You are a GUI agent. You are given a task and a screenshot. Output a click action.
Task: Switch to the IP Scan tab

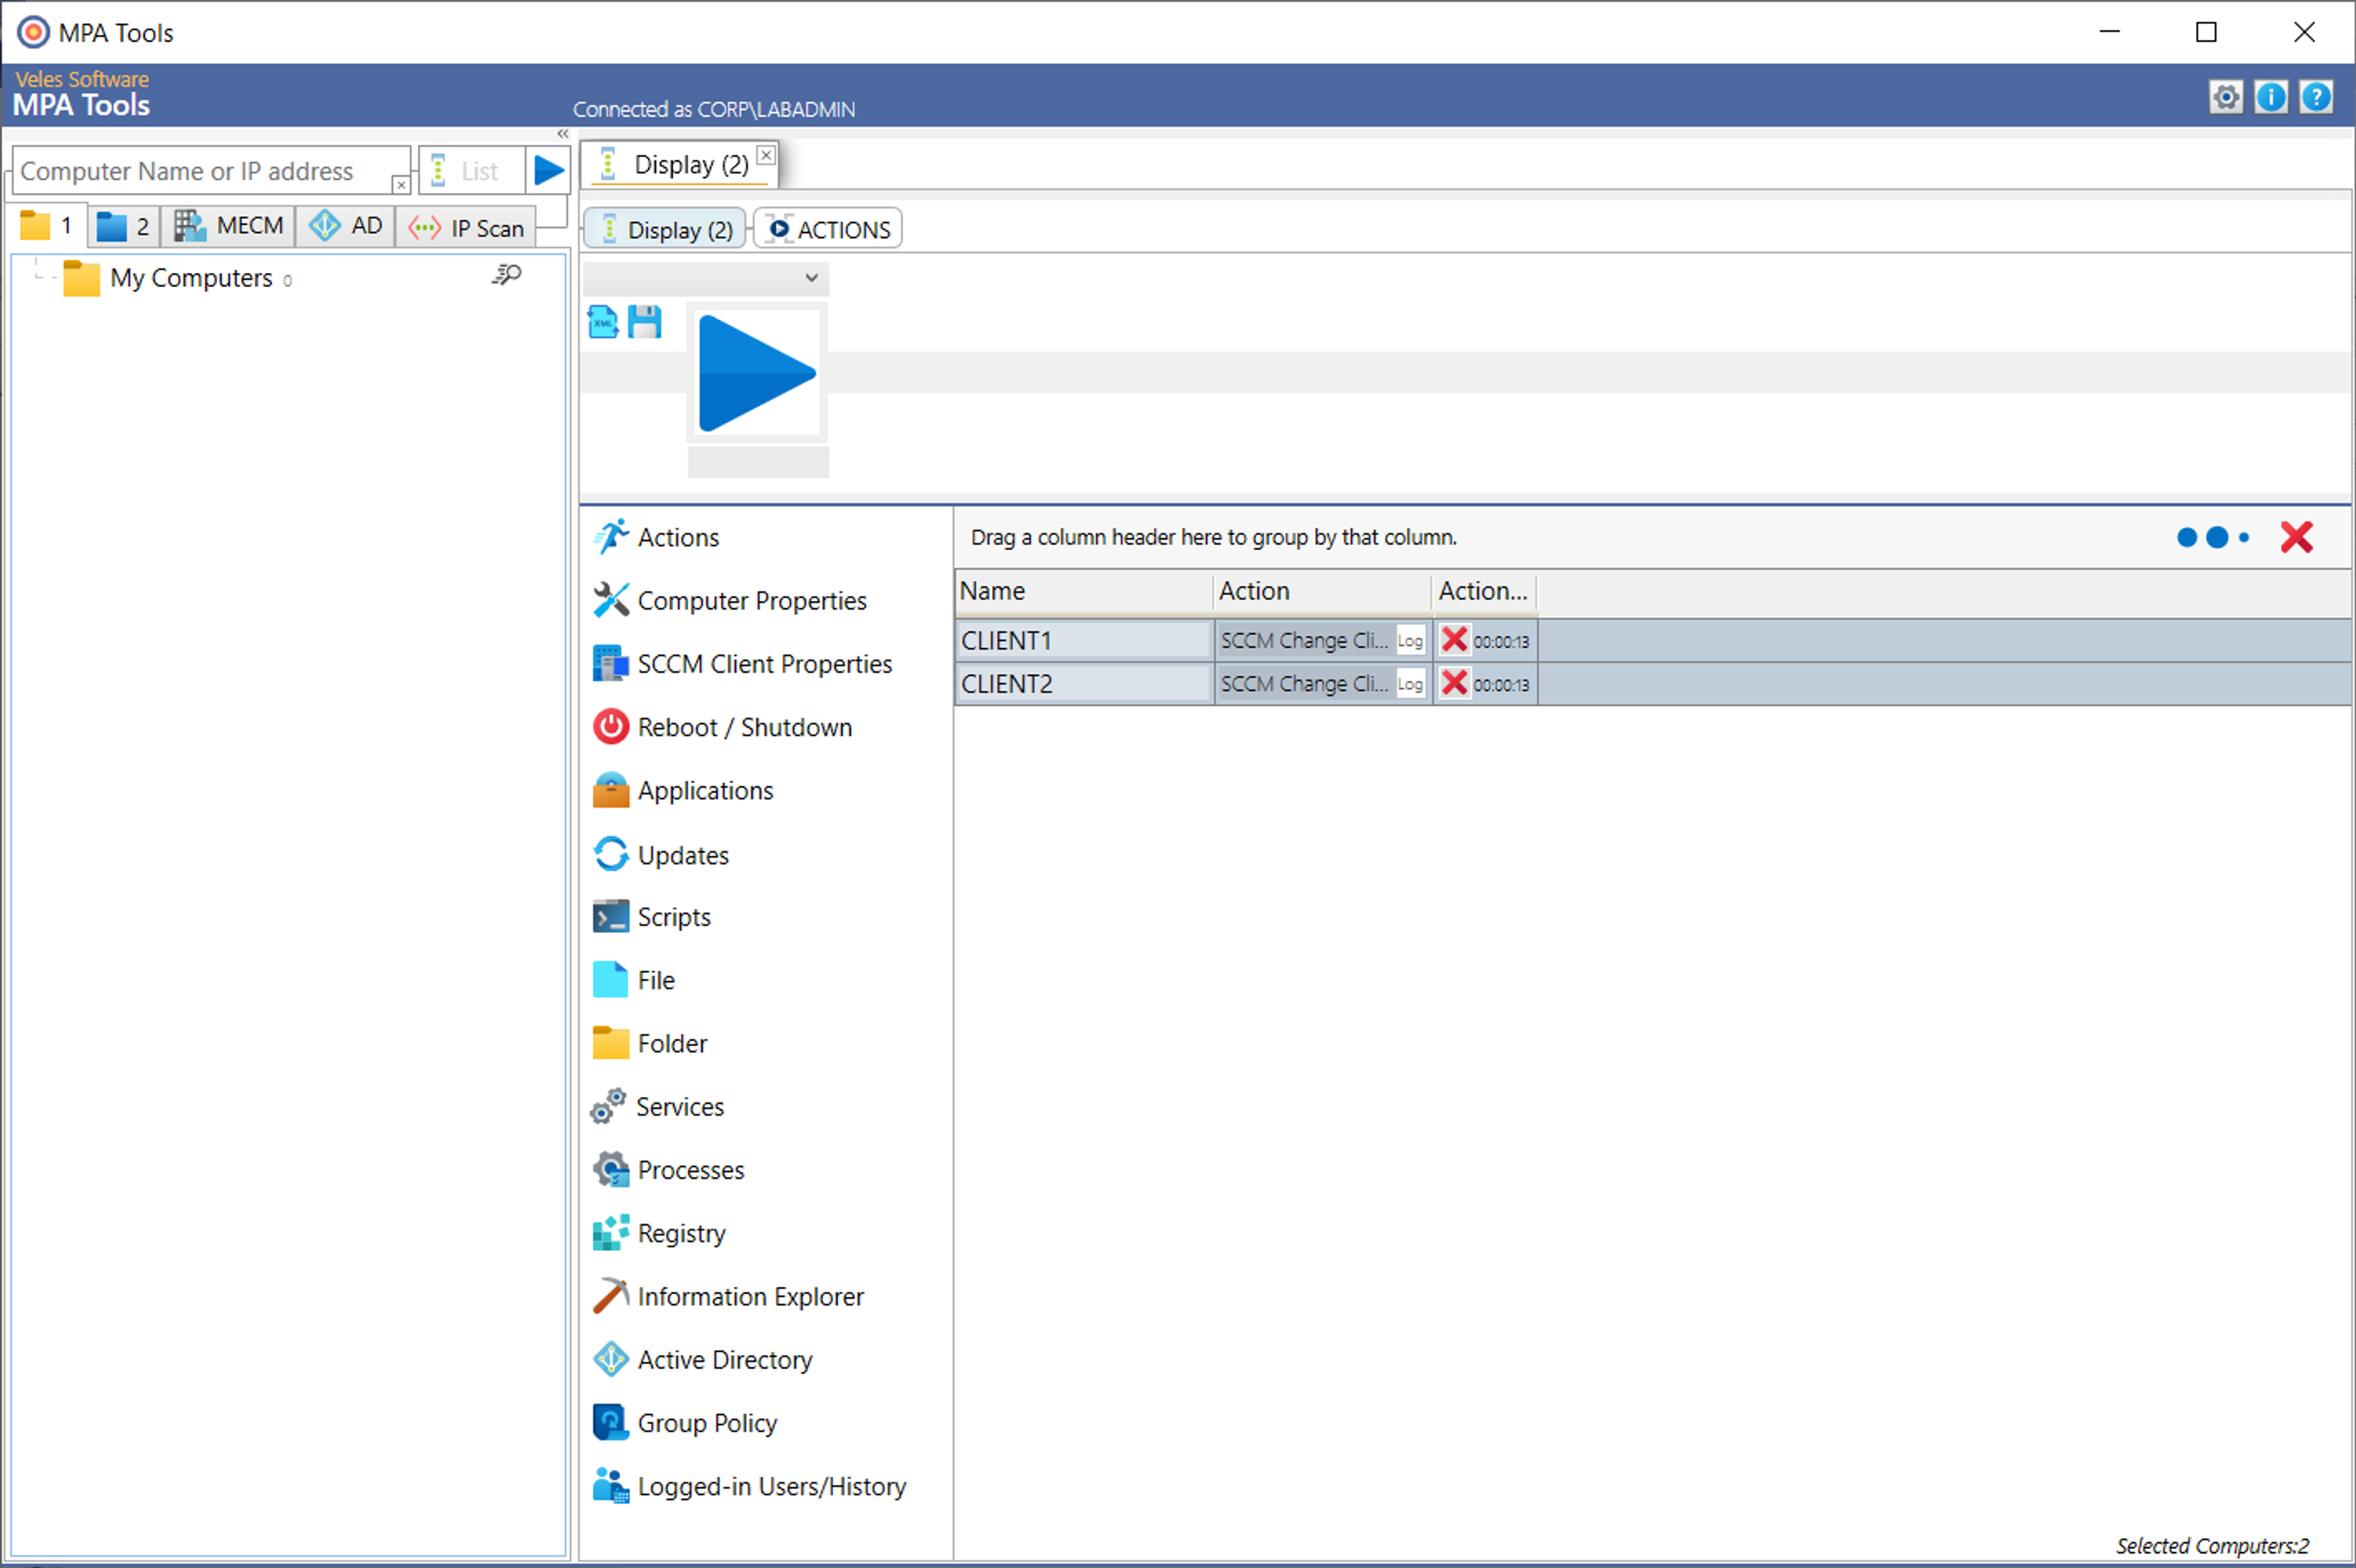[x=466, y=228]
